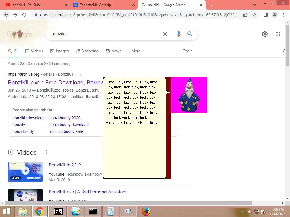Image resolution: width=290 pixels, height=217 pixels.
Task: Click 'bonzikill download' related search
Action: pyautogui.click(x=29, y=118)
